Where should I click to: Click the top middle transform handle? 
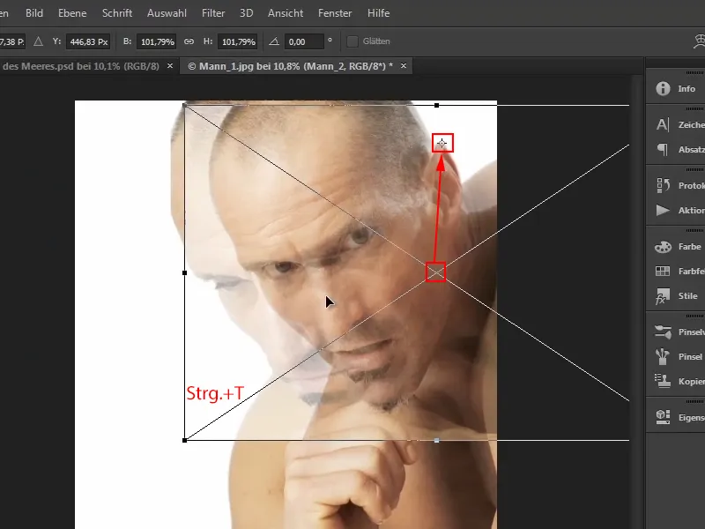436,105
